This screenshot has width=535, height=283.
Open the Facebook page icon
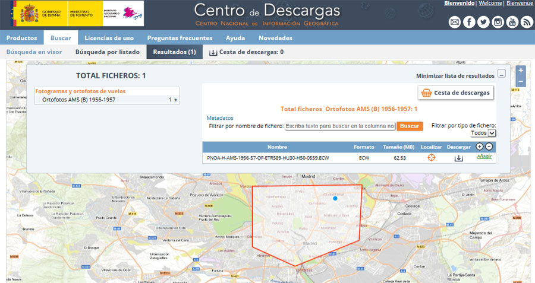tap(469, 22)
